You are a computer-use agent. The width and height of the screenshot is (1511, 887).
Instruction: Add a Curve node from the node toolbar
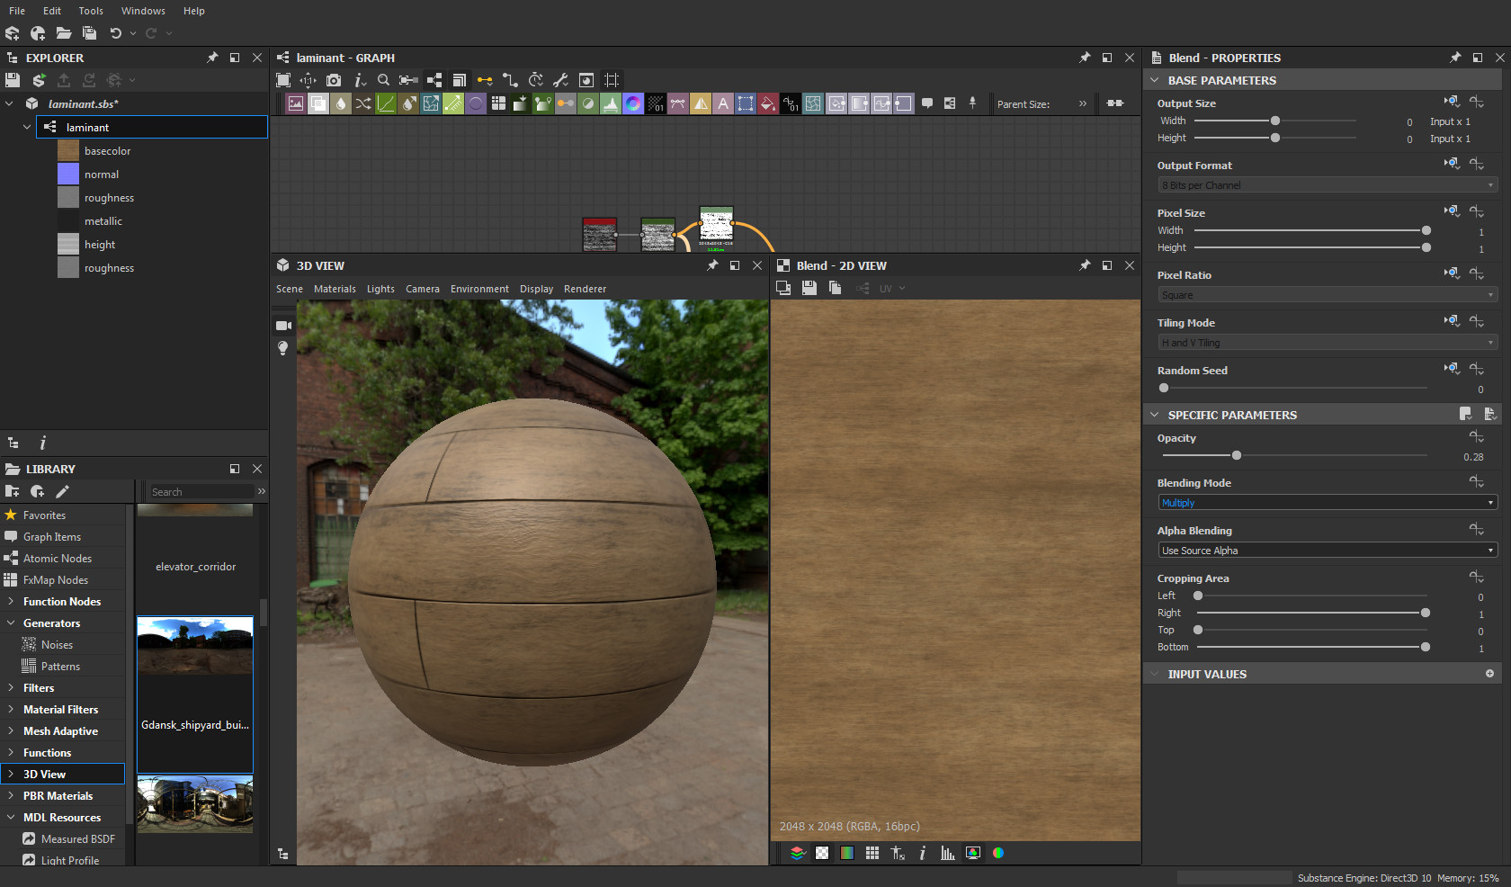click(x=386, y=103)
